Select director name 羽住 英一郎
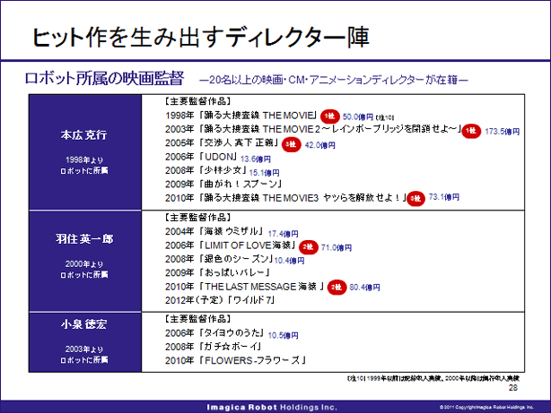The height and width of the screenshot is (413, 551). (x=84, y=239)
